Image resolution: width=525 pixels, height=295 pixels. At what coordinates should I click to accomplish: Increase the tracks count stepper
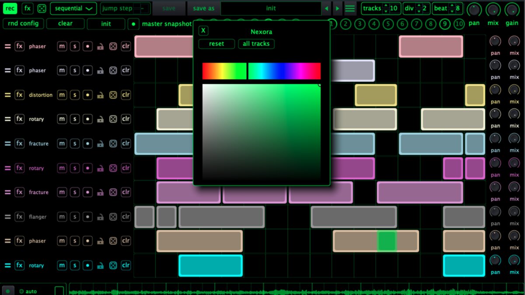(x=386, y=5)
